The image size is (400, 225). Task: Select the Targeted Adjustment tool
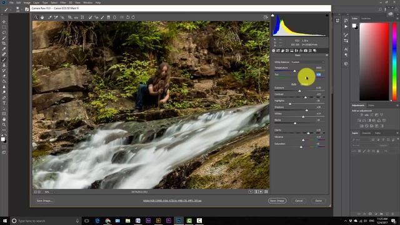click(x=62, y=17)
